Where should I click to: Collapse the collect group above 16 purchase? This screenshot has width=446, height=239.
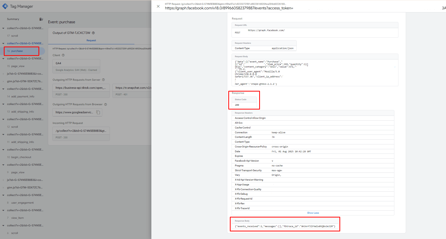3,44
